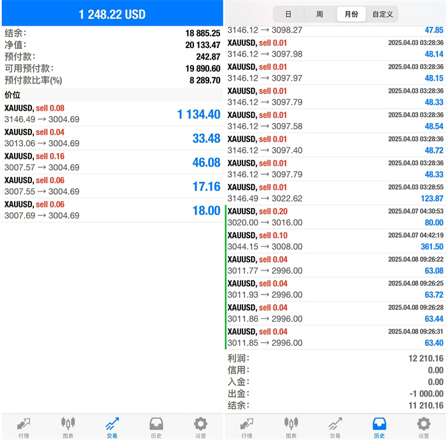The height and width of the screenshot is (440, 448).
Task: Open sell 0.06 position opened at 3007.55
Action: tap(112, 186)
